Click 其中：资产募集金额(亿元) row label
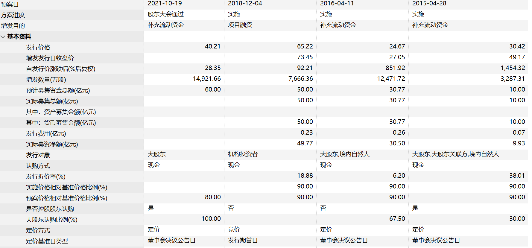The height and width of the screenshot is (248, 532). pyautogui.click(x=61, y=112)
